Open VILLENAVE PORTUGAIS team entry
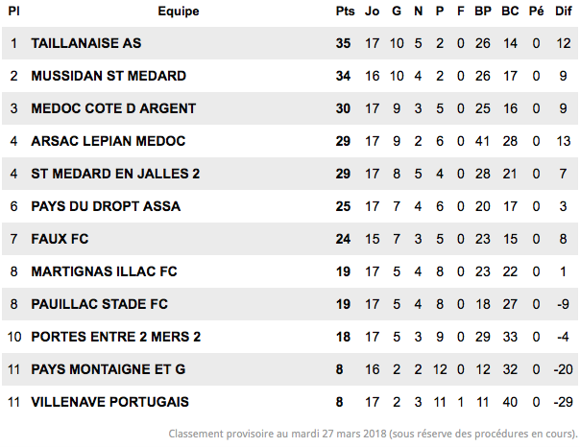Image resolution: width=580 pixels, height=447 pixels. click(x=109, y=402)
